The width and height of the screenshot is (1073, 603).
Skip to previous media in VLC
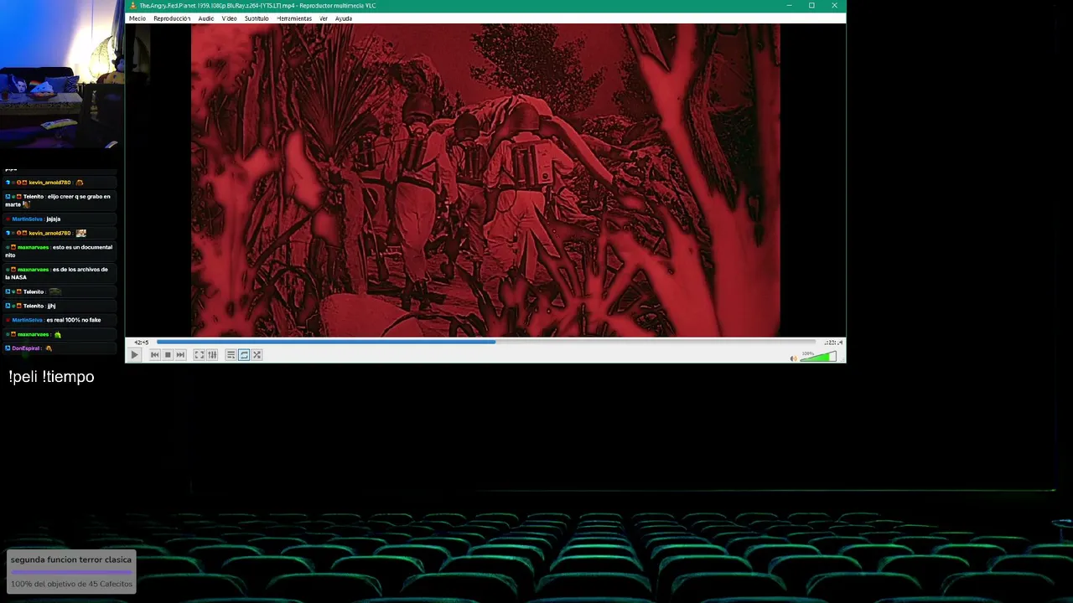coord(155,355)
